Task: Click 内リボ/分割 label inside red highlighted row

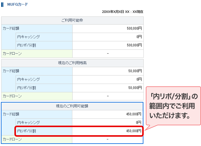Action: coord(26,131)
